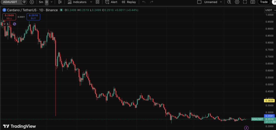
Task: Click the Trade button
Action: pos(264,2)
